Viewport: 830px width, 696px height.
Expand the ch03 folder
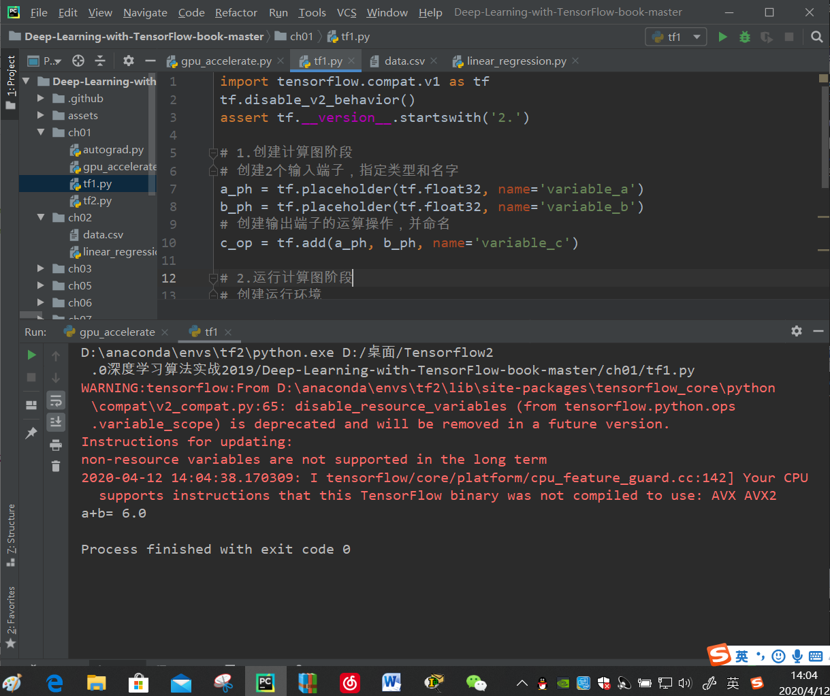[41, 268]
